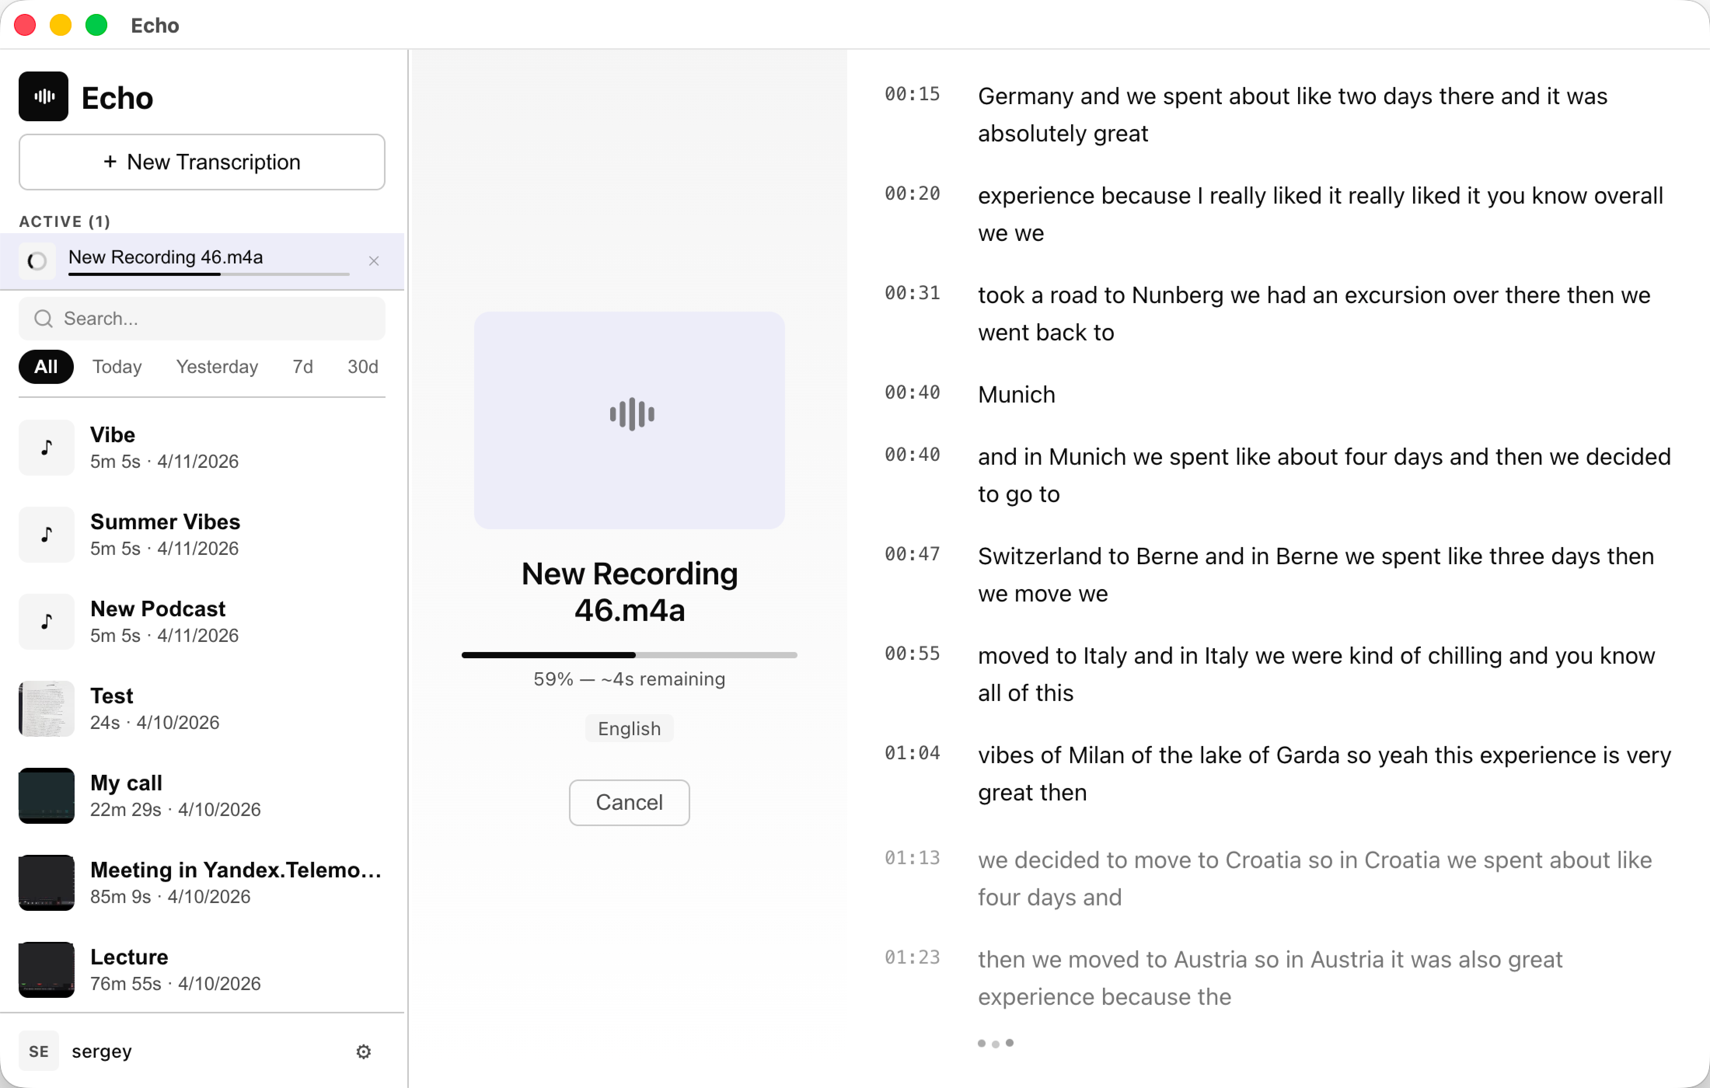Click the waveform icon in the preview card
Viewport: 1710px width, 1088px height.
pyautogui.click(x=629, y=414)
